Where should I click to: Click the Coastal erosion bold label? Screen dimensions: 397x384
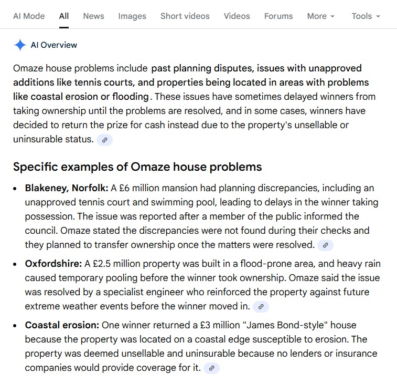[x=62, y=325]
